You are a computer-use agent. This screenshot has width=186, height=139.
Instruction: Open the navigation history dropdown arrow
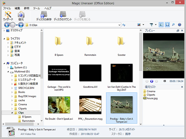tap(17, 25)
